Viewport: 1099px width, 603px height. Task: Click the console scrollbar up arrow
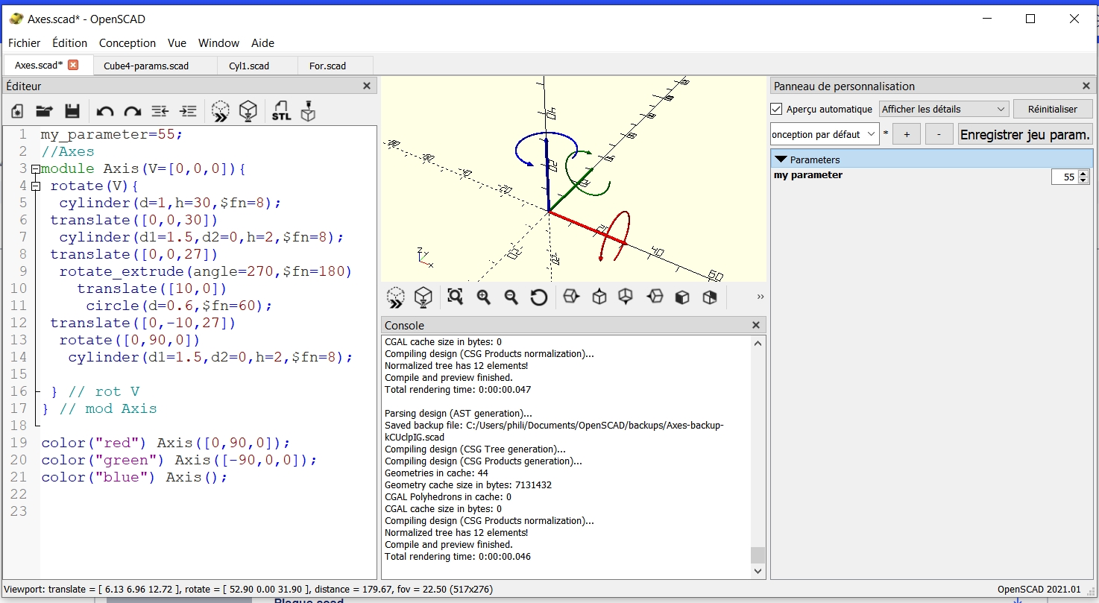(758, 343)
